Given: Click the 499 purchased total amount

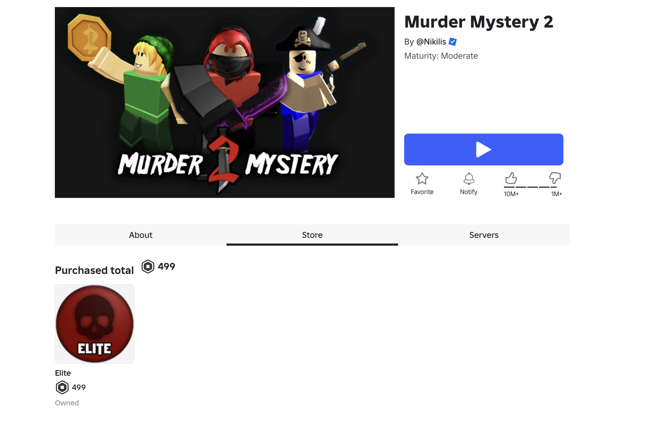Looking at the screenshot, I should click(x=166, y=266).
